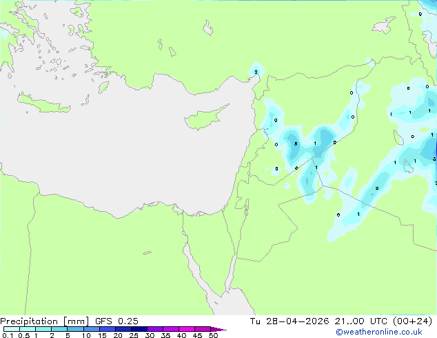Click the "5" precipitation value on the map
The height and width of the screenshot is (338, 437).
[296, 144]
